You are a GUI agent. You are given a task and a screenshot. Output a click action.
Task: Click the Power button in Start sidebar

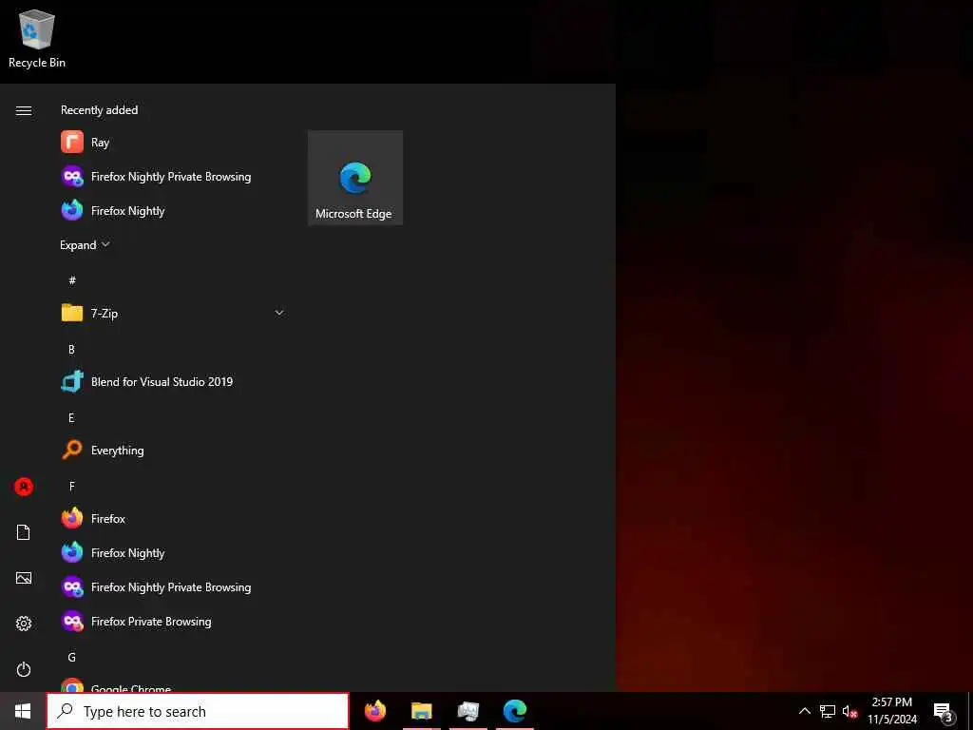pyautogui.click(x=24, y=669)
